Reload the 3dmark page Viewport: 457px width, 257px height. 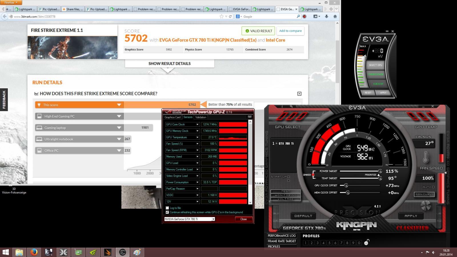point(230,17)
